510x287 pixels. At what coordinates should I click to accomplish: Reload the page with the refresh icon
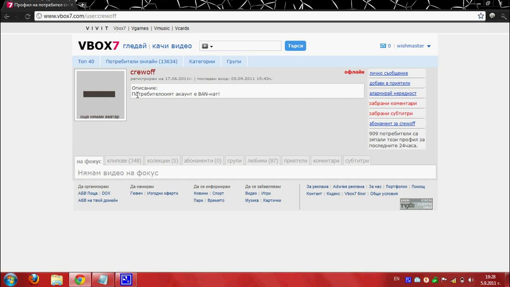pos(27,16)
